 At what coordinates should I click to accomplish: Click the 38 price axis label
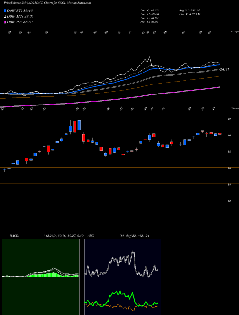click(x=229, y=152)
